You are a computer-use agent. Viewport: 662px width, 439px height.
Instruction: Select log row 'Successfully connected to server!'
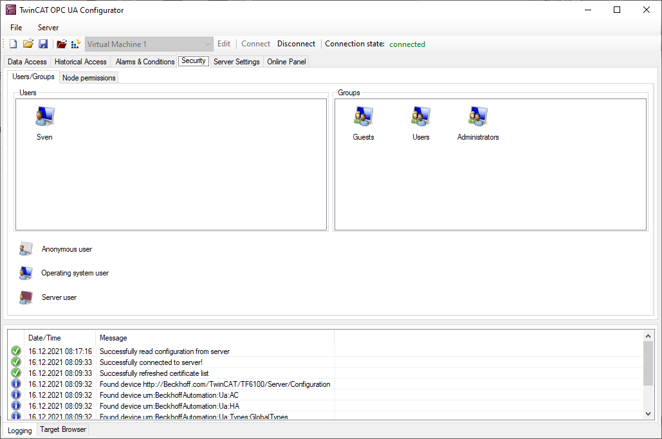(151, 362)
